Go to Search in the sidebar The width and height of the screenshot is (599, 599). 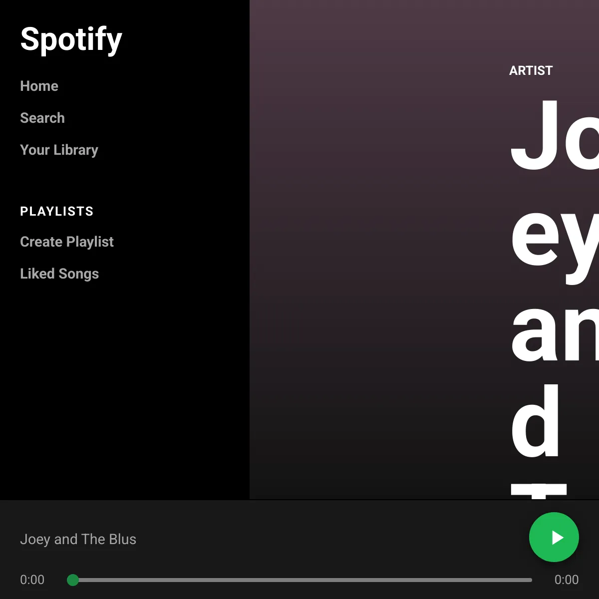(42, 118)
